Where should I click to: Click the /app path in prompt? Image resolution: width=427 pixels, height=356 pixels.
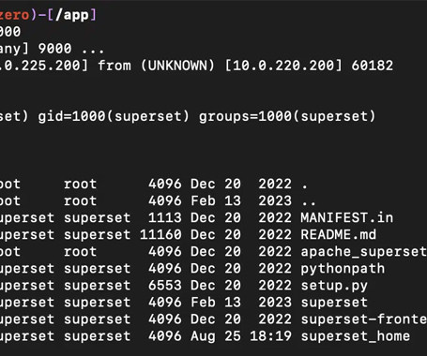pos(71,15)
